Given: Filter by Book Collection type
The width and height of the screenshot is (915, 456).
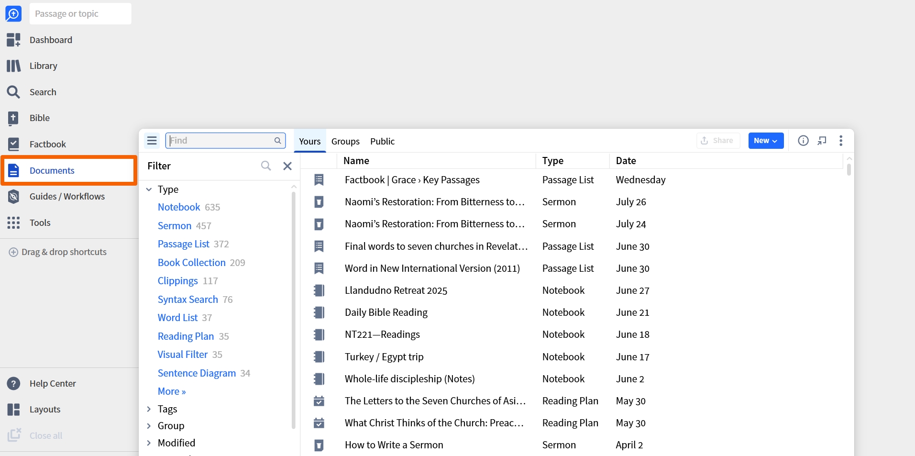Looking at the screenshot, I should [x=192, y=263].
